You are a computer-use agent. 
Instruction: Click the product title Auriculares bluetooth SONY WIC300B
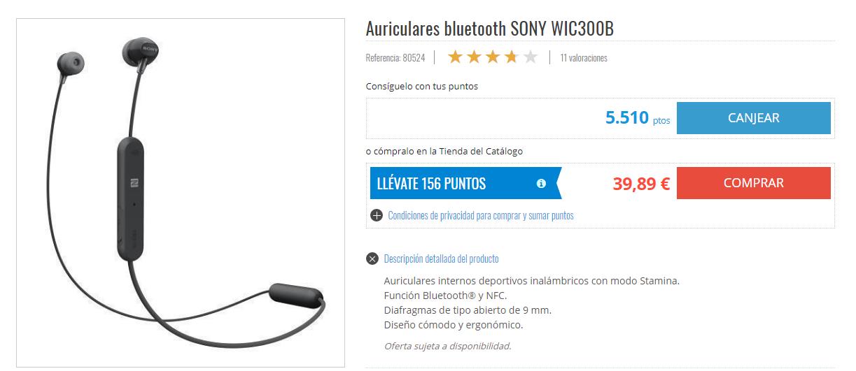coord(490,29)
